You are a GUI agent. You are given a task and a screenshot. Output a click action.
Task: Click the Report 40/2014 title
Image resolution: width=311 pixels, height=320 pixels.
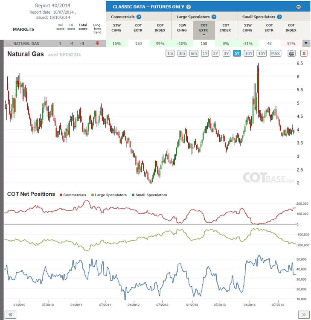click(52, 6)
